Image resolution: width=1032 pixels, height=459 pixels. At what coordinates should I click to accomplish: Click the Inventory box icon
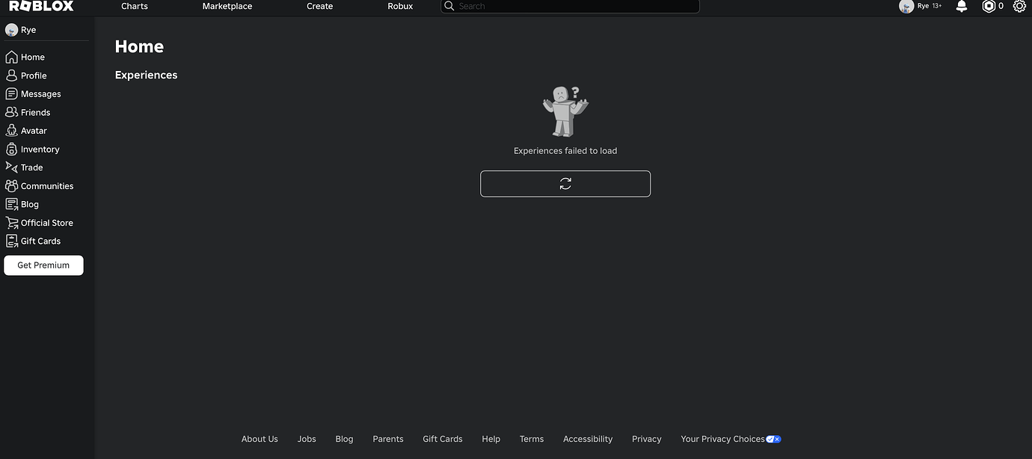11,149
